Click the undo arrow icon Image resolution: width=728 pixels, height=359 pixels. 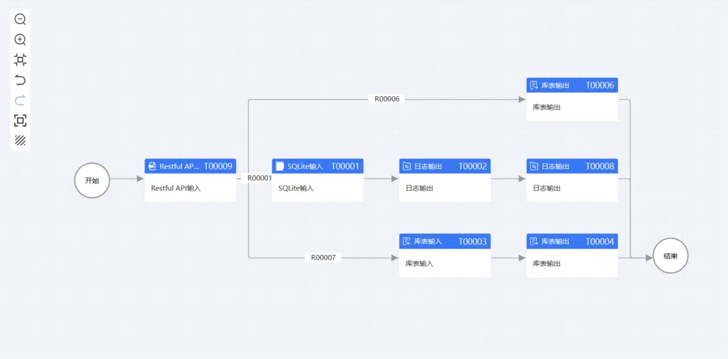pos(20,80)
